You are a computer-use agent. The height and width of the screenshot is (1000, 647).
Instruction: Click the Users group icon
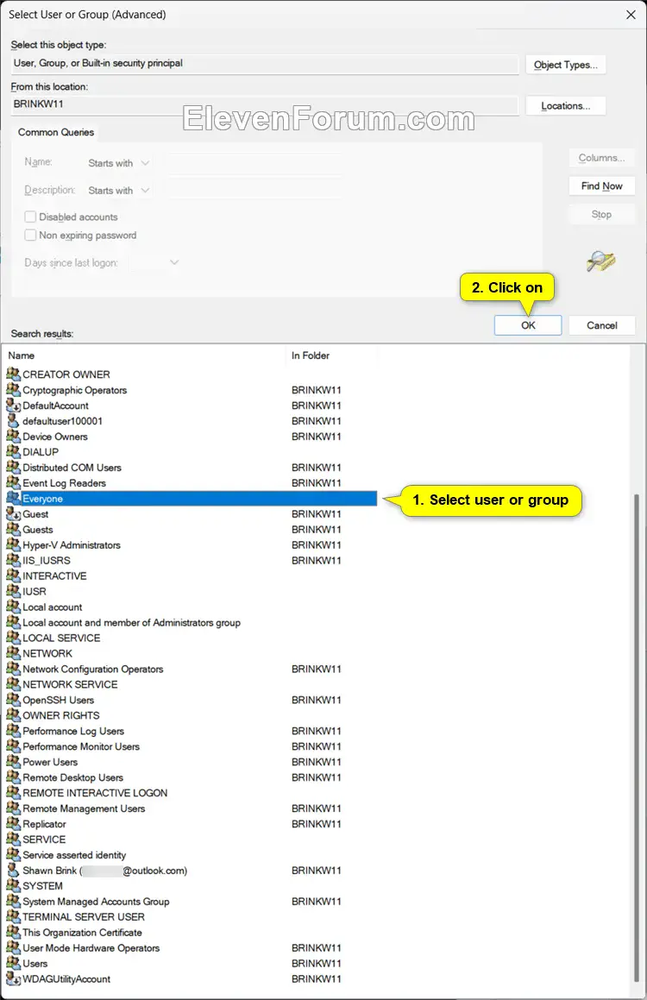tap(14, 963)
